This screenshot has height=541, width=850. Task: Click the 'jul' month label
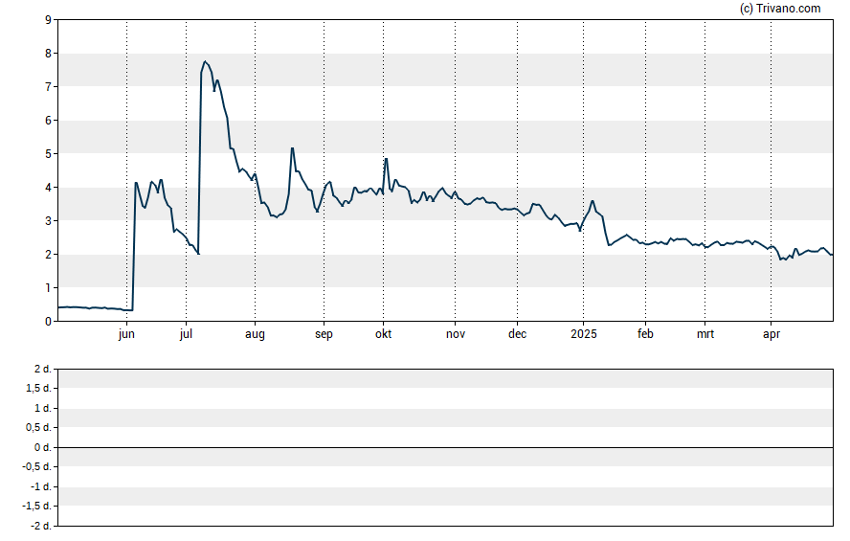186,334
